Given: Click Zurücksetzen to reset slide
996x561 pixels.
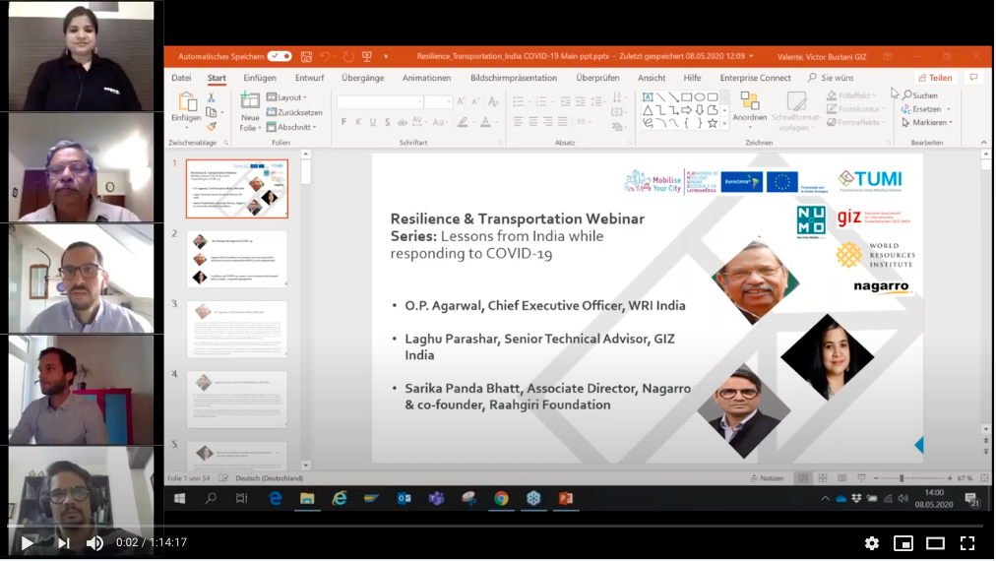Looking at the screenshot, I should [x=294, y=112].
